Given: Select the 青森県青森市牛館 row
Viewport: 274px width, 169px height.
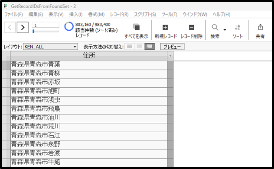Looking at the screenshot, I should (89, 163).
